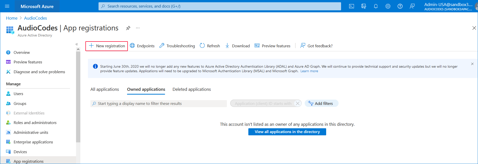The height and width of the screenshot is (164, 478).
Task: Open Cloud Shell from the top bar
Action: click(351, 6)
